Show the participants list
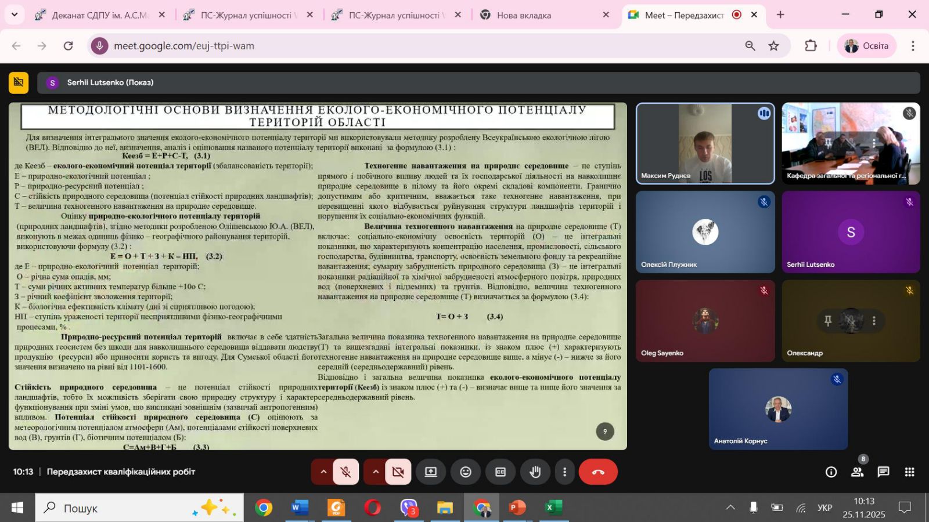The height and width of the screenshot is (522, 929). (x=857, y=472)
